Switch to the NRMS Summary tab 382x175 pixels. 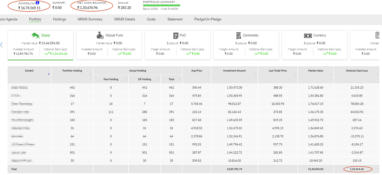(90, 19)
